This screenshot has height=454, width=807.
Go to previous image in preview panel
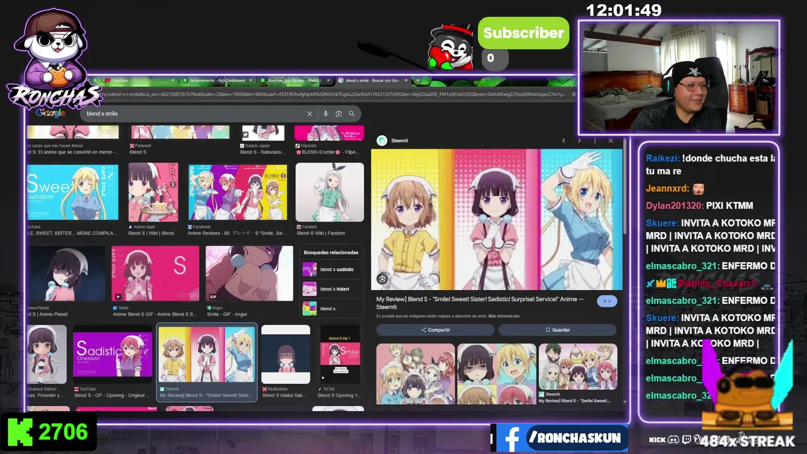(564, 141)
